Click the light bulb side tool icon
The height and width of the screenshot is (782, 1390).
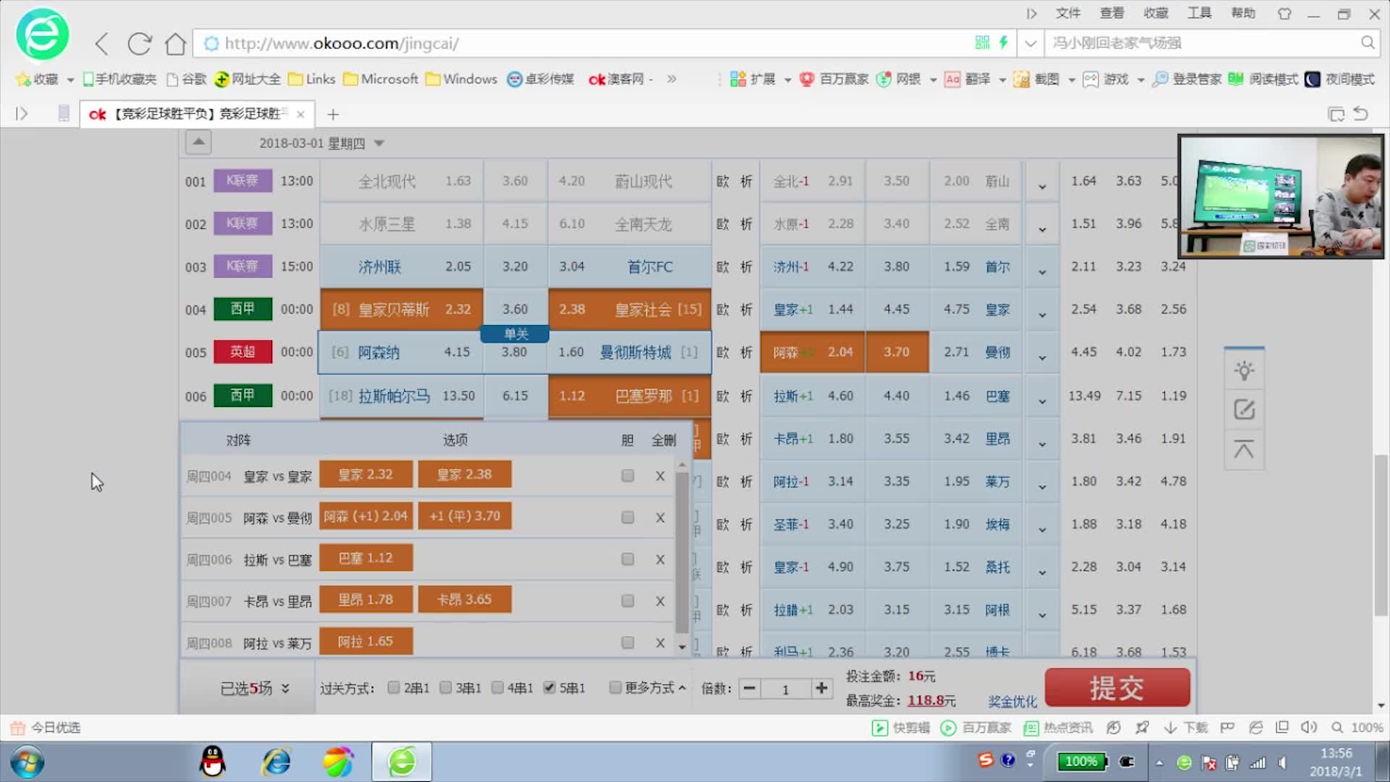click(1244, 371)
